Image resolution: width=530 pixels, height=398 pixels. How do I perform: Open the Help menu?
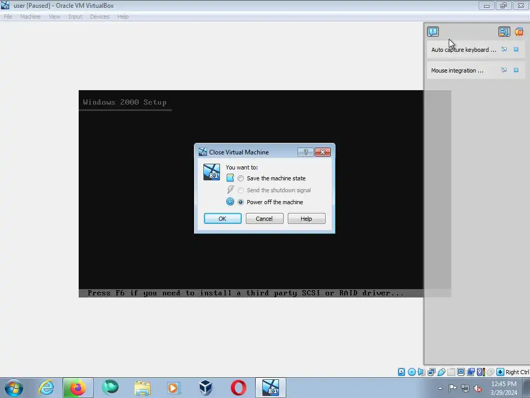pyautogui.click(x=123, y=17)
